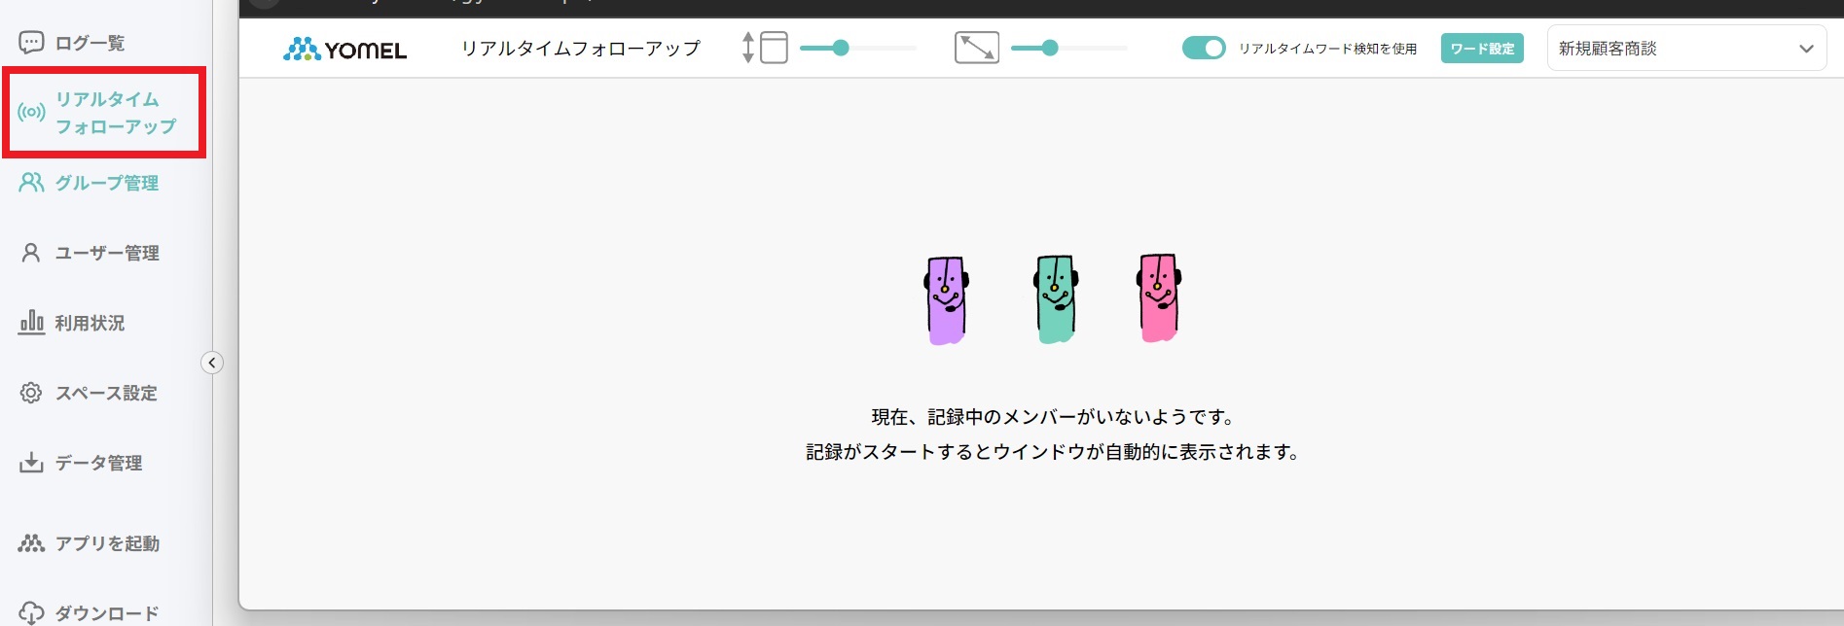
Task: Toggle リアルタイムワード検知を使用 switch
Action: coord(1204,48)
